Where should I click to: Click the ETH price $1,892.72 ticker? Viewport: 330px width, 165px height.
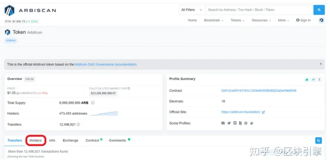tap(22, 22)
